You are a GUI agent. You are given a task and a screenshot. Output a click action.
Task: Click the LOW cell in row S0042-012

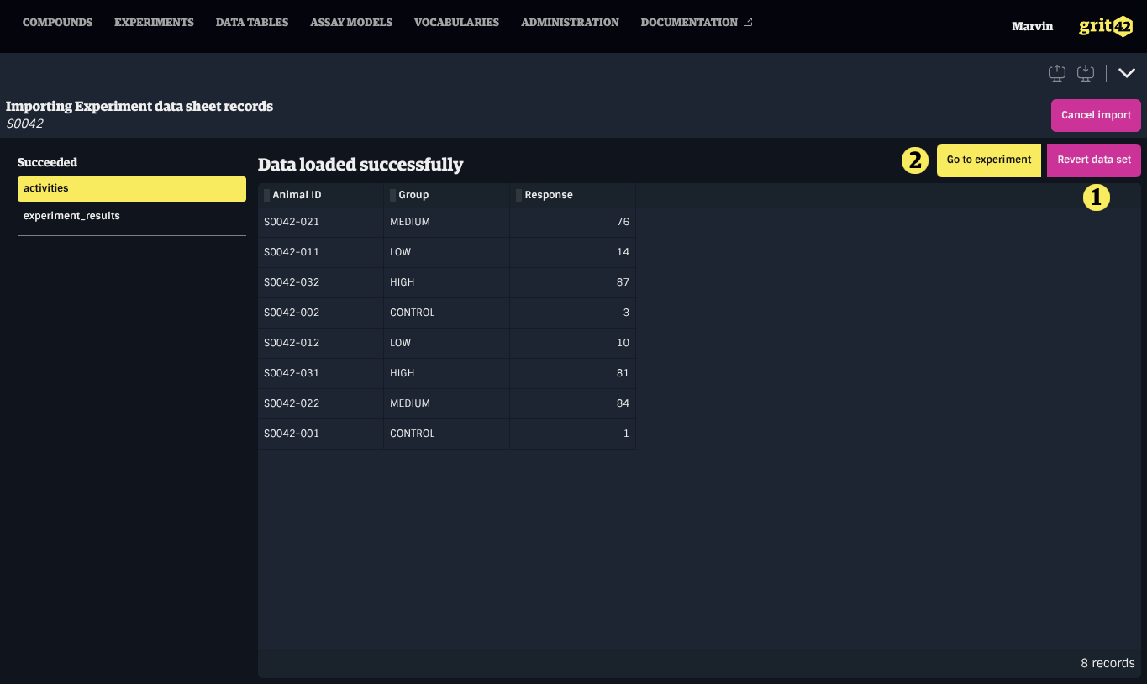pyautogui.click(x=447, y=343)
